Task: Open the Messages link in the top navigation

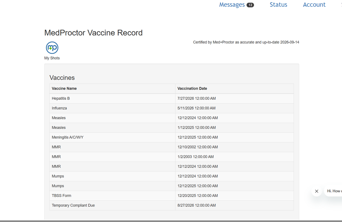Action: click(x=232, y=5)
